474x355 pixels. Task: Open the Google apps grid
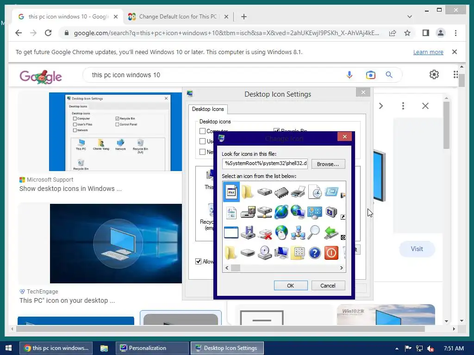(x=455, y=74)
